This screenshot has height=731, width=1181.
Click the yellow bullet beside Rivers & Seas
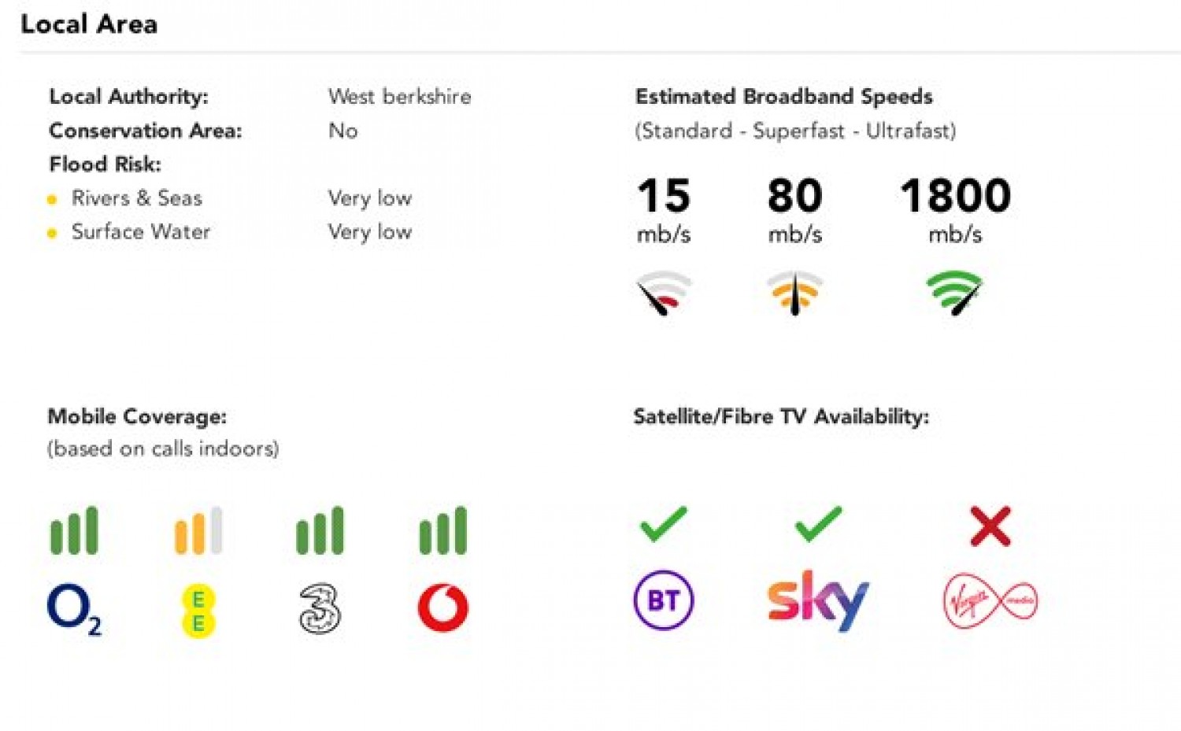(x=52, y=199)
